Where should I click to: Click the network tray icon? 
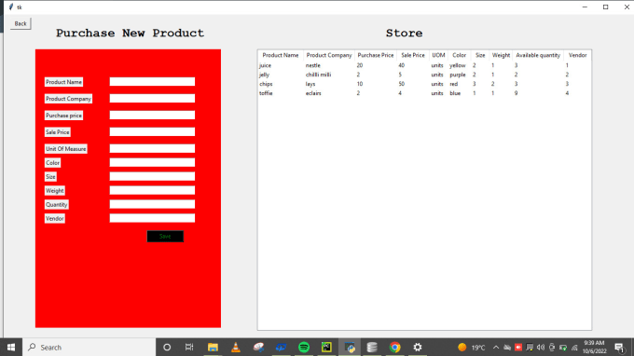click(574, 348)
